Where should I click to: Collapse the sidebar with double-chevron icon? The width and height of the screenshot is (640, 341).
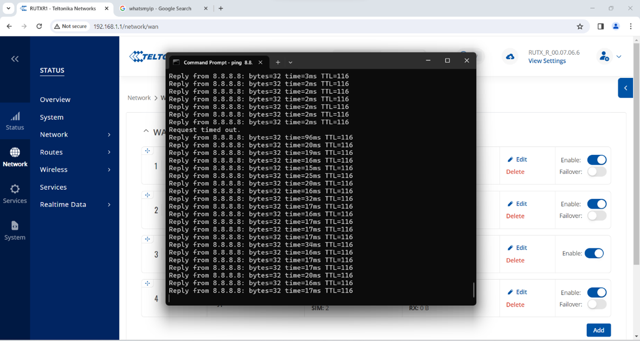coord(15,59)
